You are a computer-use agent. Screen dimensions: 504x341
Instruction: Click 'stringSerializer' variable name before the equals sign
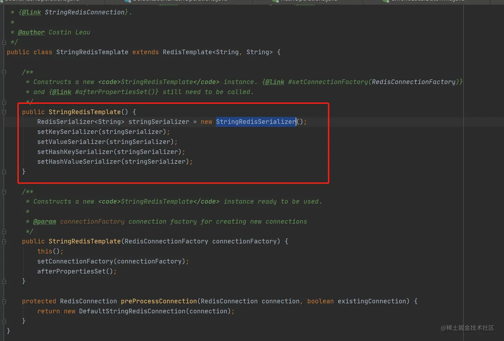[x=159, y=122]
